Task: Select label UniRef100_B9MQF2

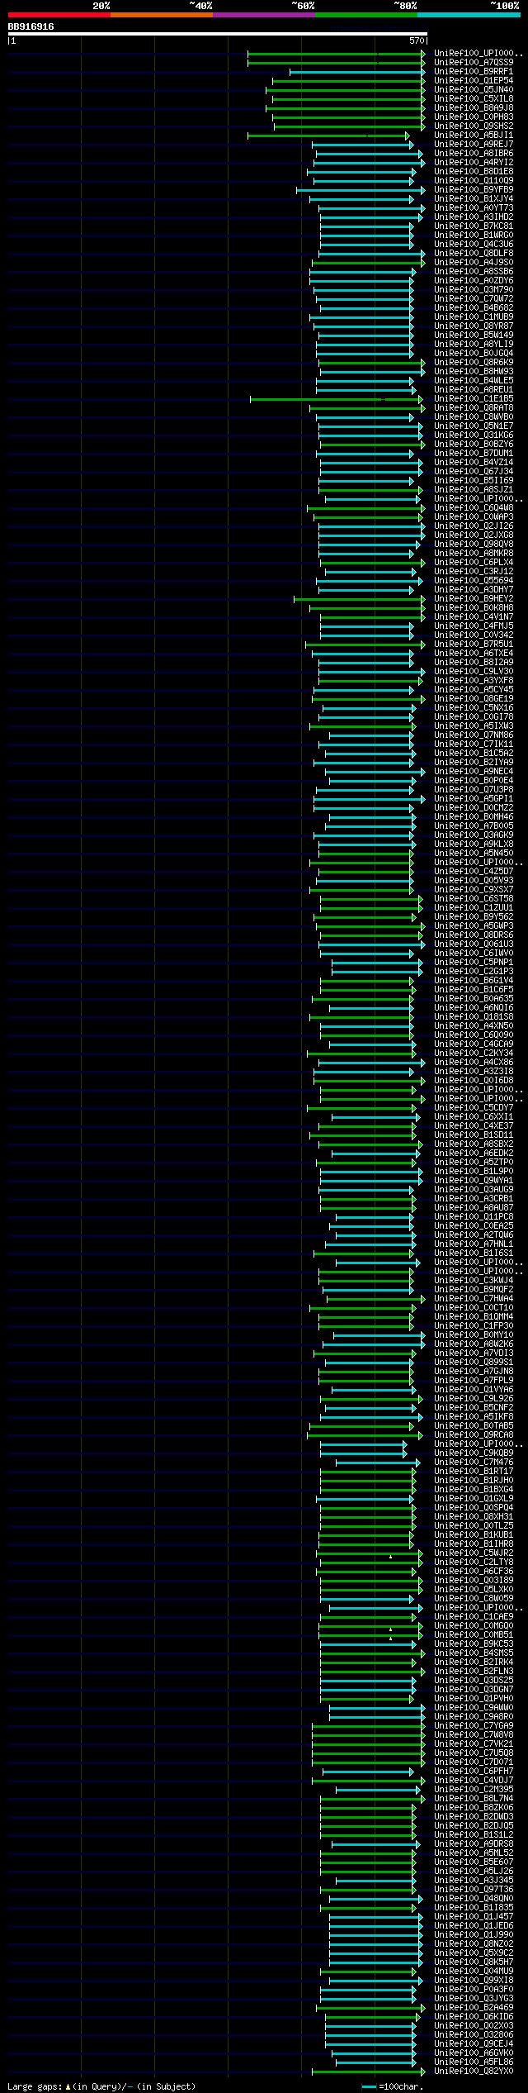Action: tap(474, 1290)
